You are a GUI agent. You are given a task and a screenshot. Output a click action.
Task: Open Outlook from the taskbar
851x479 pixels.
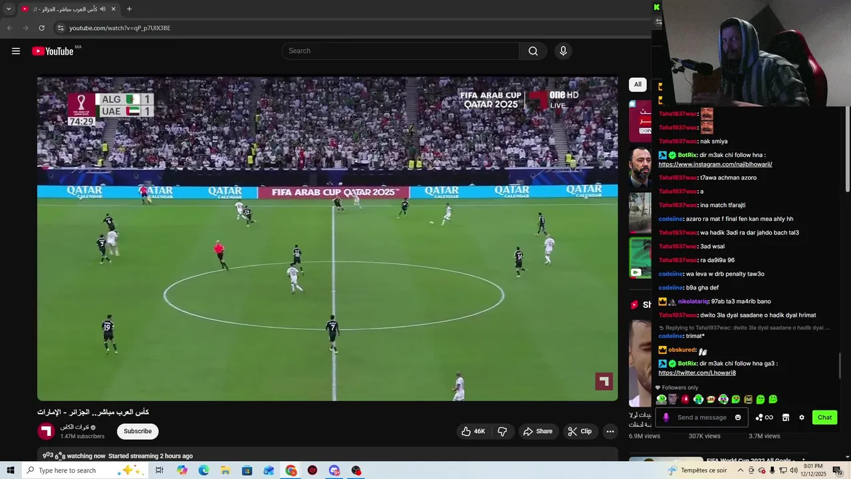click(x=269, y=470)
